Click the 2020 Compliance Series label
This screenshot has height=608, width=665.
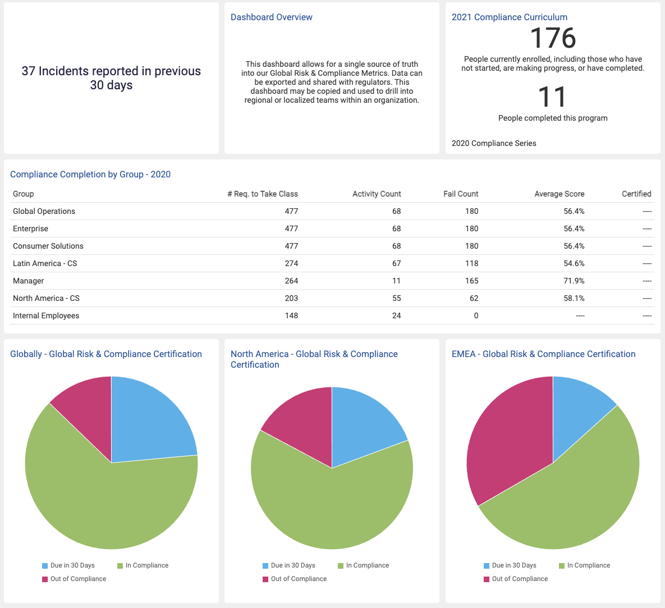coord(494,143)
